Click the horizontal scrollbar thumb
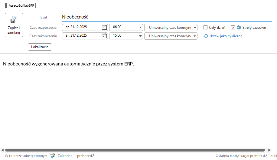Screen dimensions: 277x160 click(x=135, y=150)
